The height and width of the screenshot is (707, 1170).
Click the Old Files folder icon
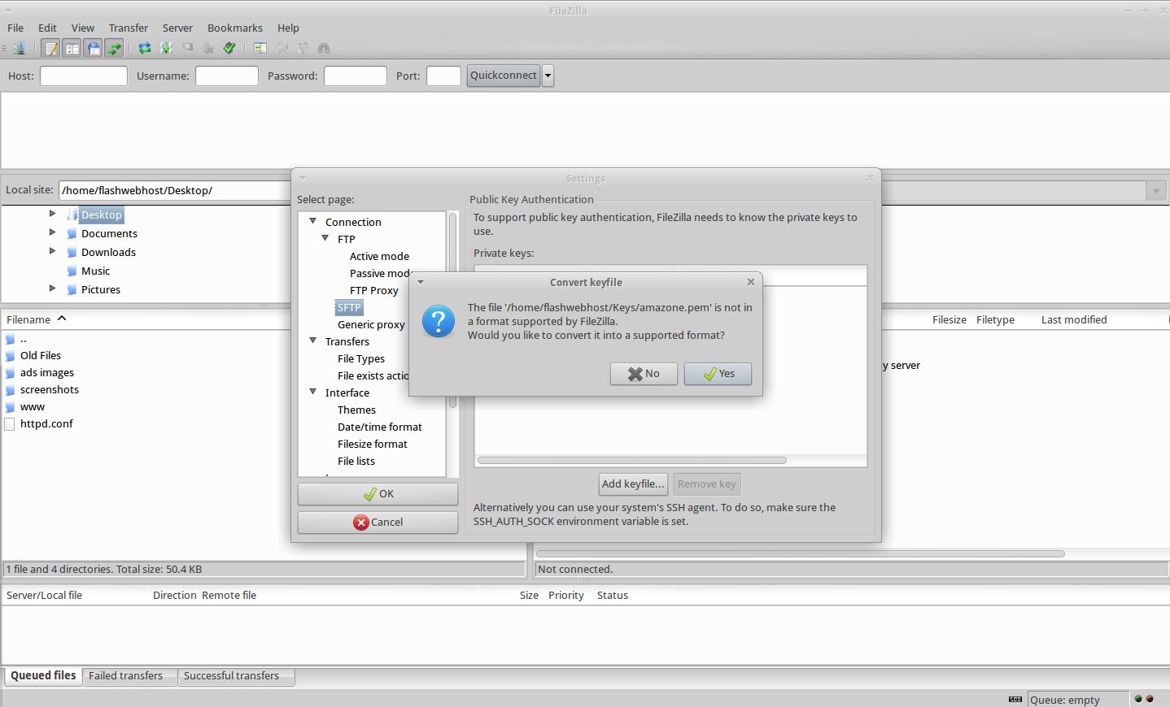pos(10,356)
